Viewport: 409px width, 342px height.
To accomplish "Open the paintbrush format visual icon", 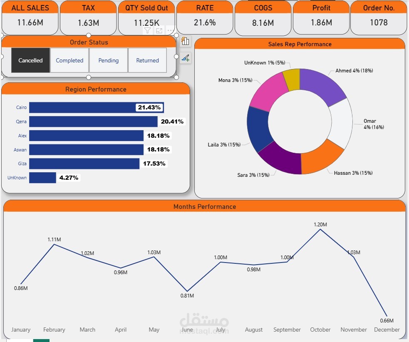I will click(x=186, y=58).
